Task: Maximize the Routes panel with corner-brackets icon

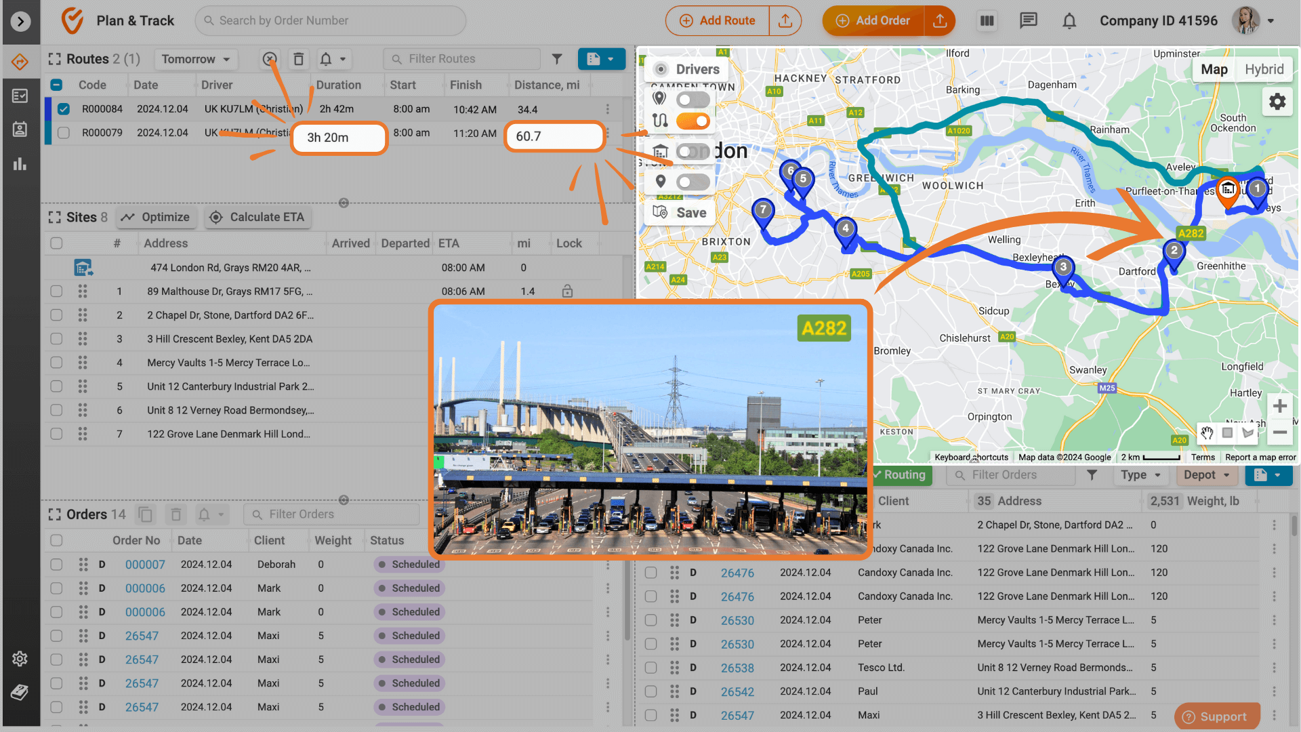Action: pos(55,60)
